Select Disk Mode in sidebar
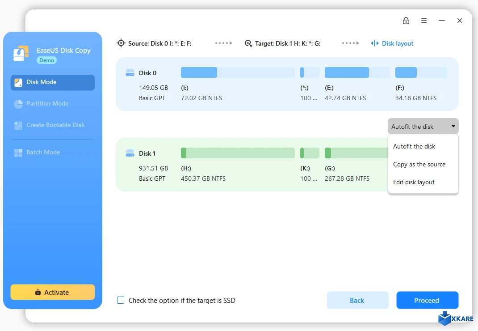The height and width of the screenshot is (331, 478). (x=53, y=82)
